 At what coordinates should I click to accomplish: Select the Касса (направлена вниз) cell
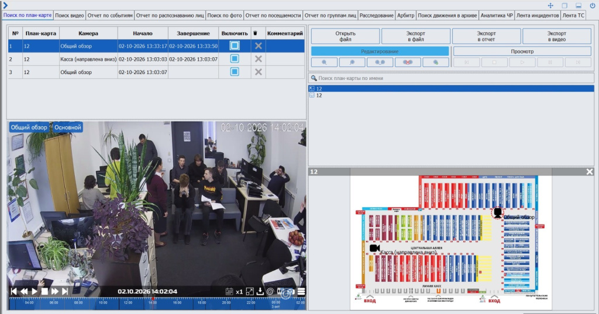click(x=88, y=59)
